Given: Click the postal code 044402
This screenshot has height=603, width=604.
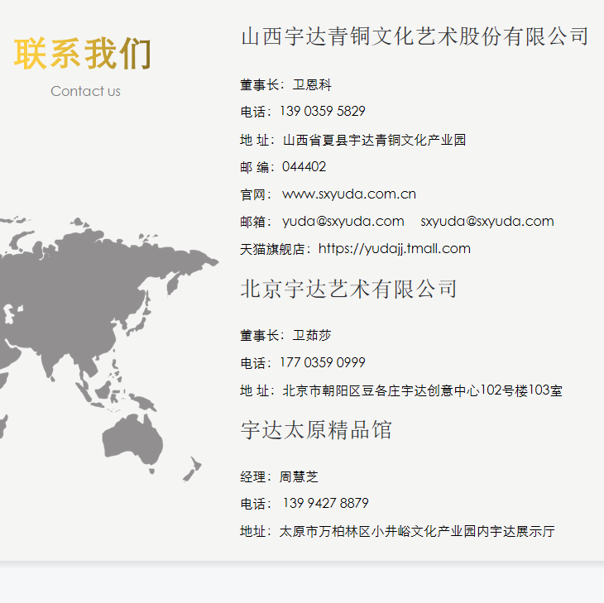Looking at the screenshot, I should pos(304,166).
